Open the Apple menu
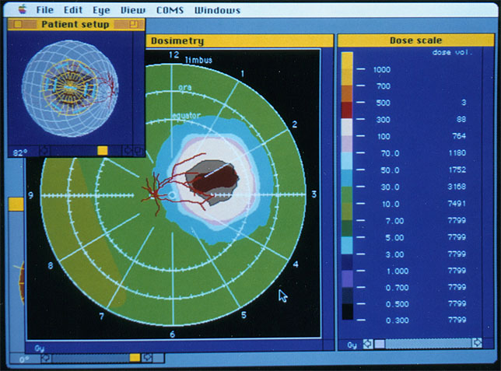 [x=22, y=10]
